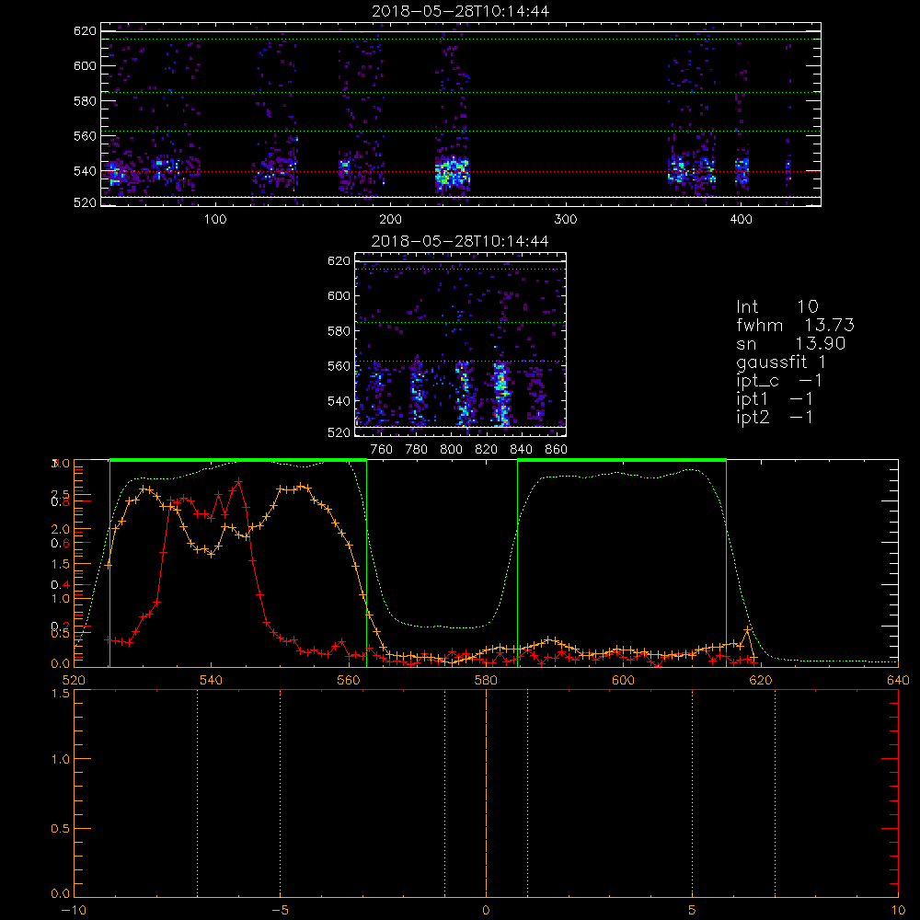Select the 'sn 13.90' readout

[x=791, y=343]
